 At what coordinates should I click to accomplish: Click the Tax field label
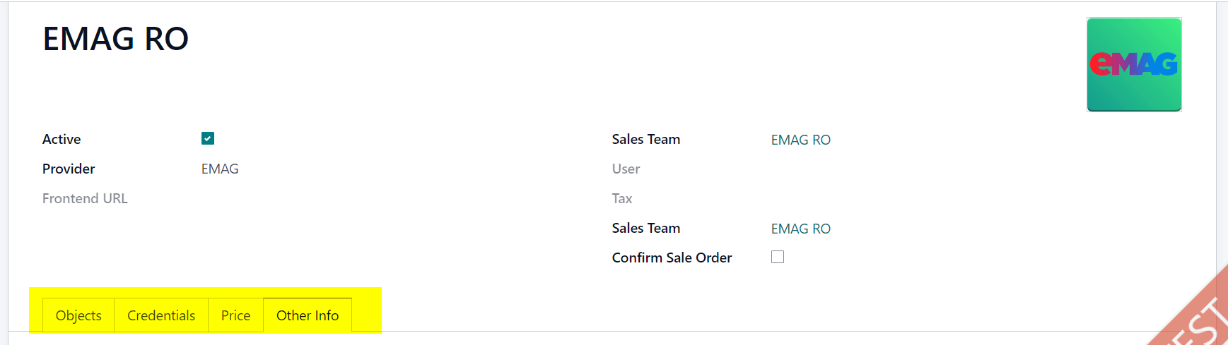pyautogui.click(x=622, y=198)
